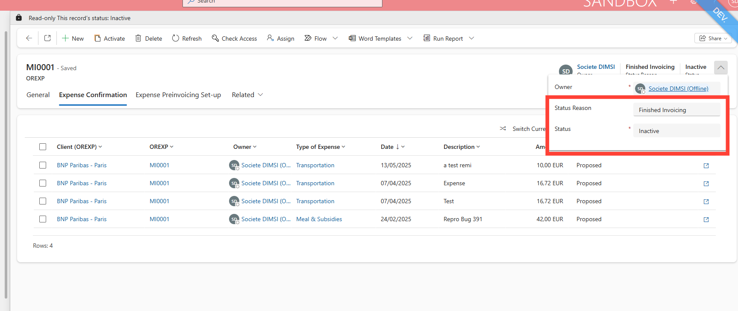Expand the Flow dropdown arrow
This screenshot has width=738, height=311.
pyautogui.click(x=335, y=38)
